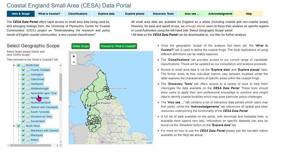Select the Bolton tree item
The width and height of the screenshot is (284, 166).
pyautogui.click(x=35, y=140)
